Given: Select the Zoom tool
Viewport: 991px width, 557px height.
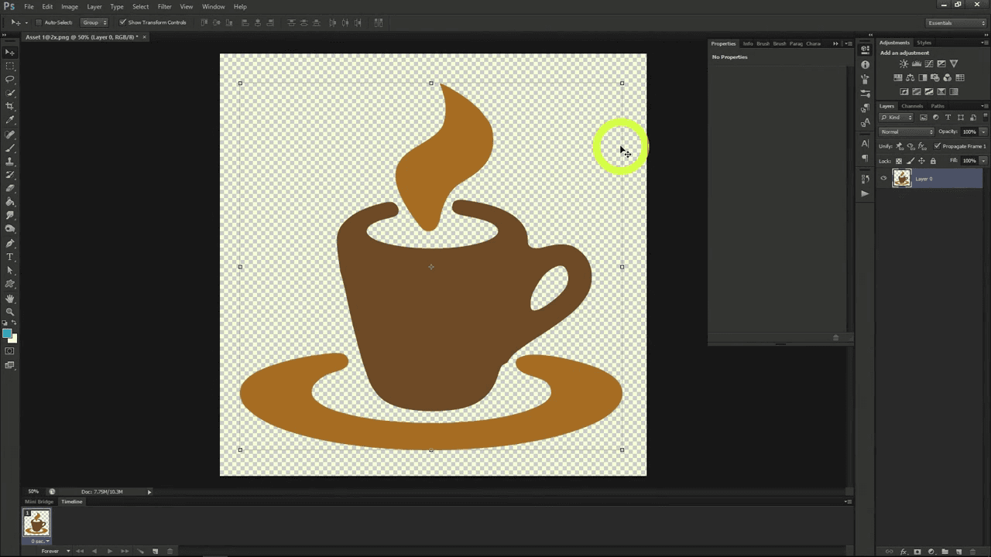Looking at the screenshot, I should pos(10,312).
